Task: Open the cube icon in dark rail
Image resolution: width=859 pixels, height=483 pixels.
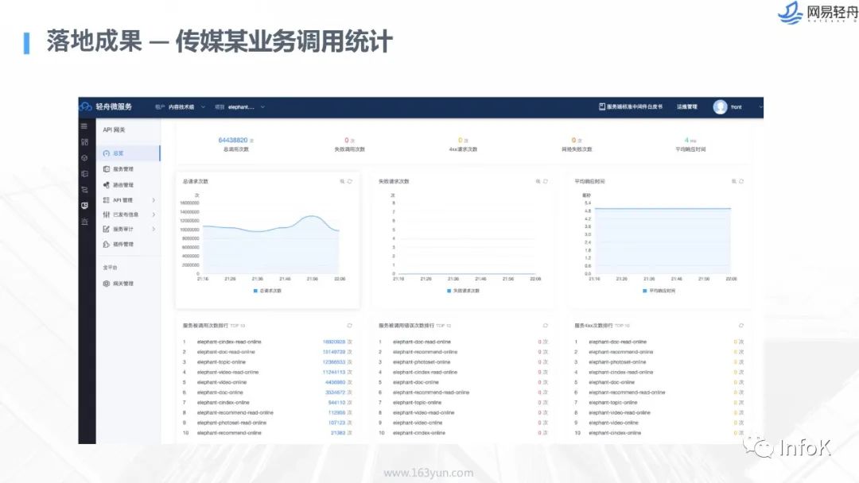Action: point(84,158)
